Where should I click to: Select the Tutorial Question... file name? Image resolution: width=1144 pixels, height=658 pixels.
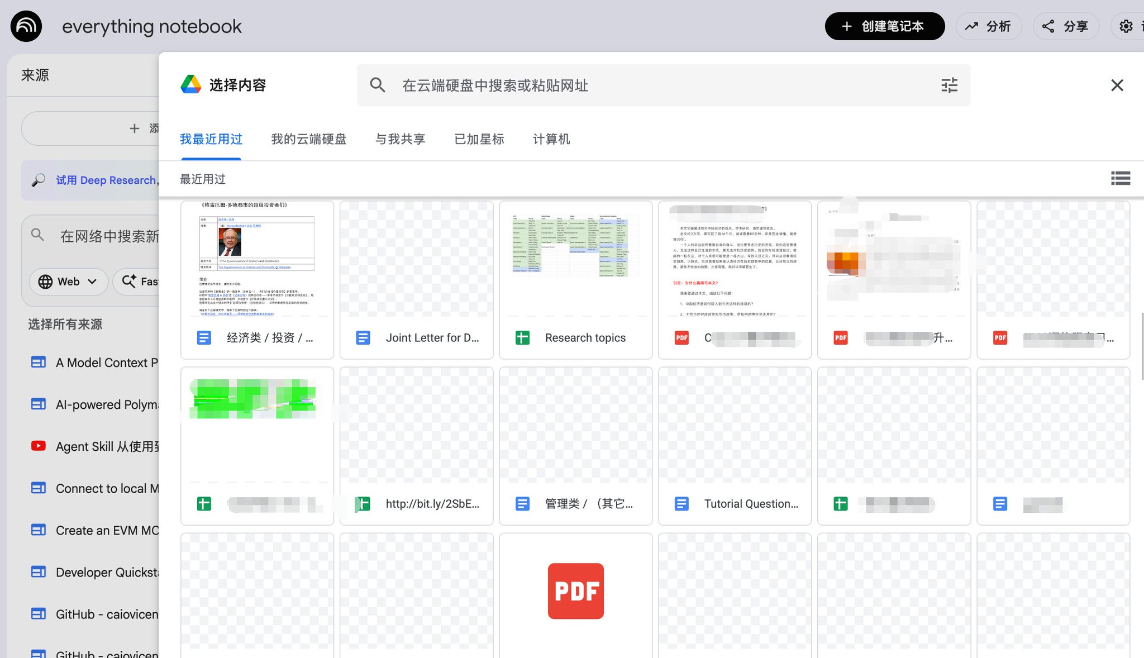pyautogui.click(x=751, y=504)
